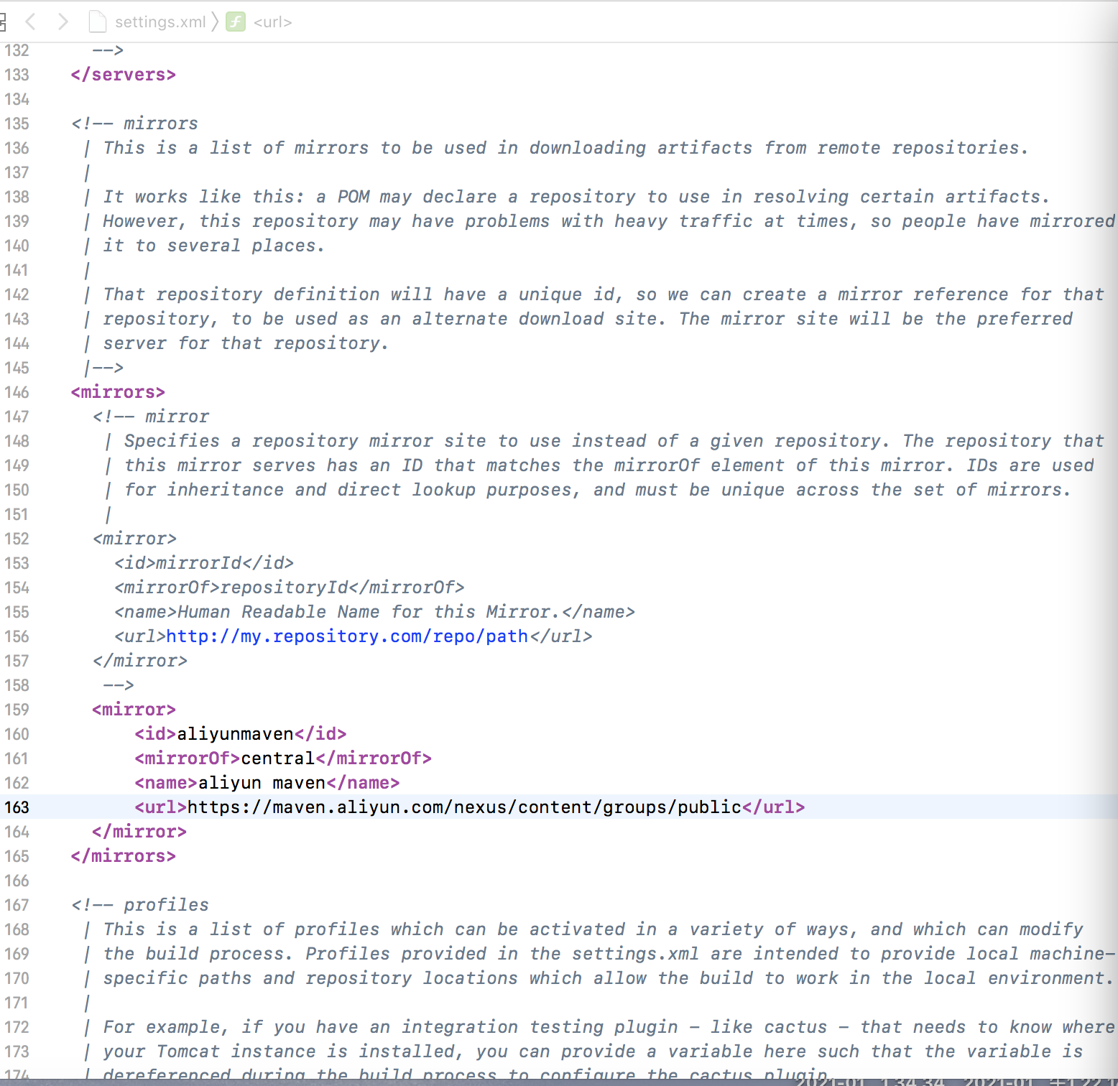Click the closing </servers> tag
This screenshot has width=1118, height=1086.
click(124, 75)
